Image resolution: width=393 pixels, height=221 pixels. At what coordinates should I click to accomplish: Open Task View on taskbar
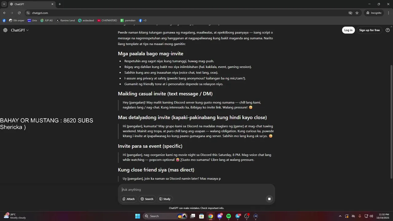(193, 216)
